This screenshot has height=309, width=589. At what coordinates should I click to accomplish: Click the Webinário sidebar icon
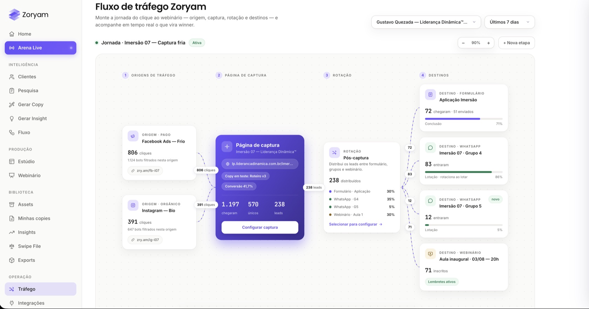12,176
